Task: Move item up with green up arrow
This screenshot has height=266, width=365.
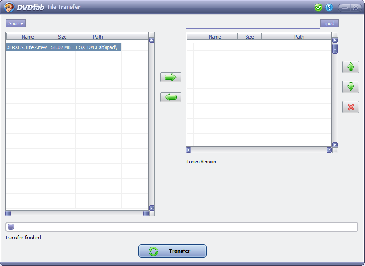Action: point(351,67)
